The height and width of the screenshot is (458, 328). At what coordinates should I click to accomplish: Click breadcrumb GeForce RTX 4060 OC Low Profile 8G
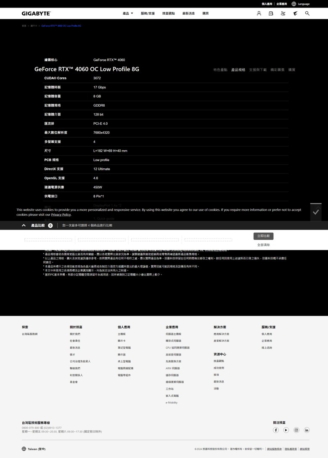point(61,26)
